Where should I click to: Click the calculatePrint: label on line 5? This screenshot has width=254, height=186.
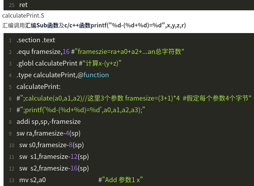pos(39,87)
